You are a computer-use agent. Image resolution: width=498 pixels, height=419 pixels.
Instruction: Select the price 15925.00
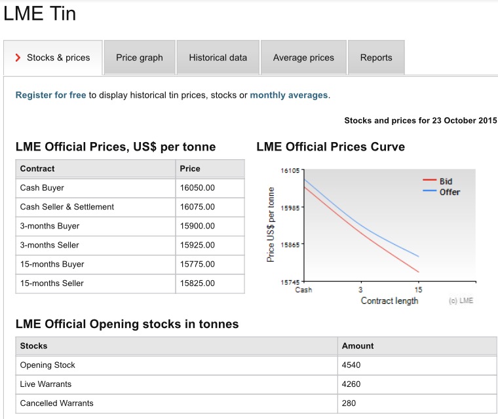[197, 245]
